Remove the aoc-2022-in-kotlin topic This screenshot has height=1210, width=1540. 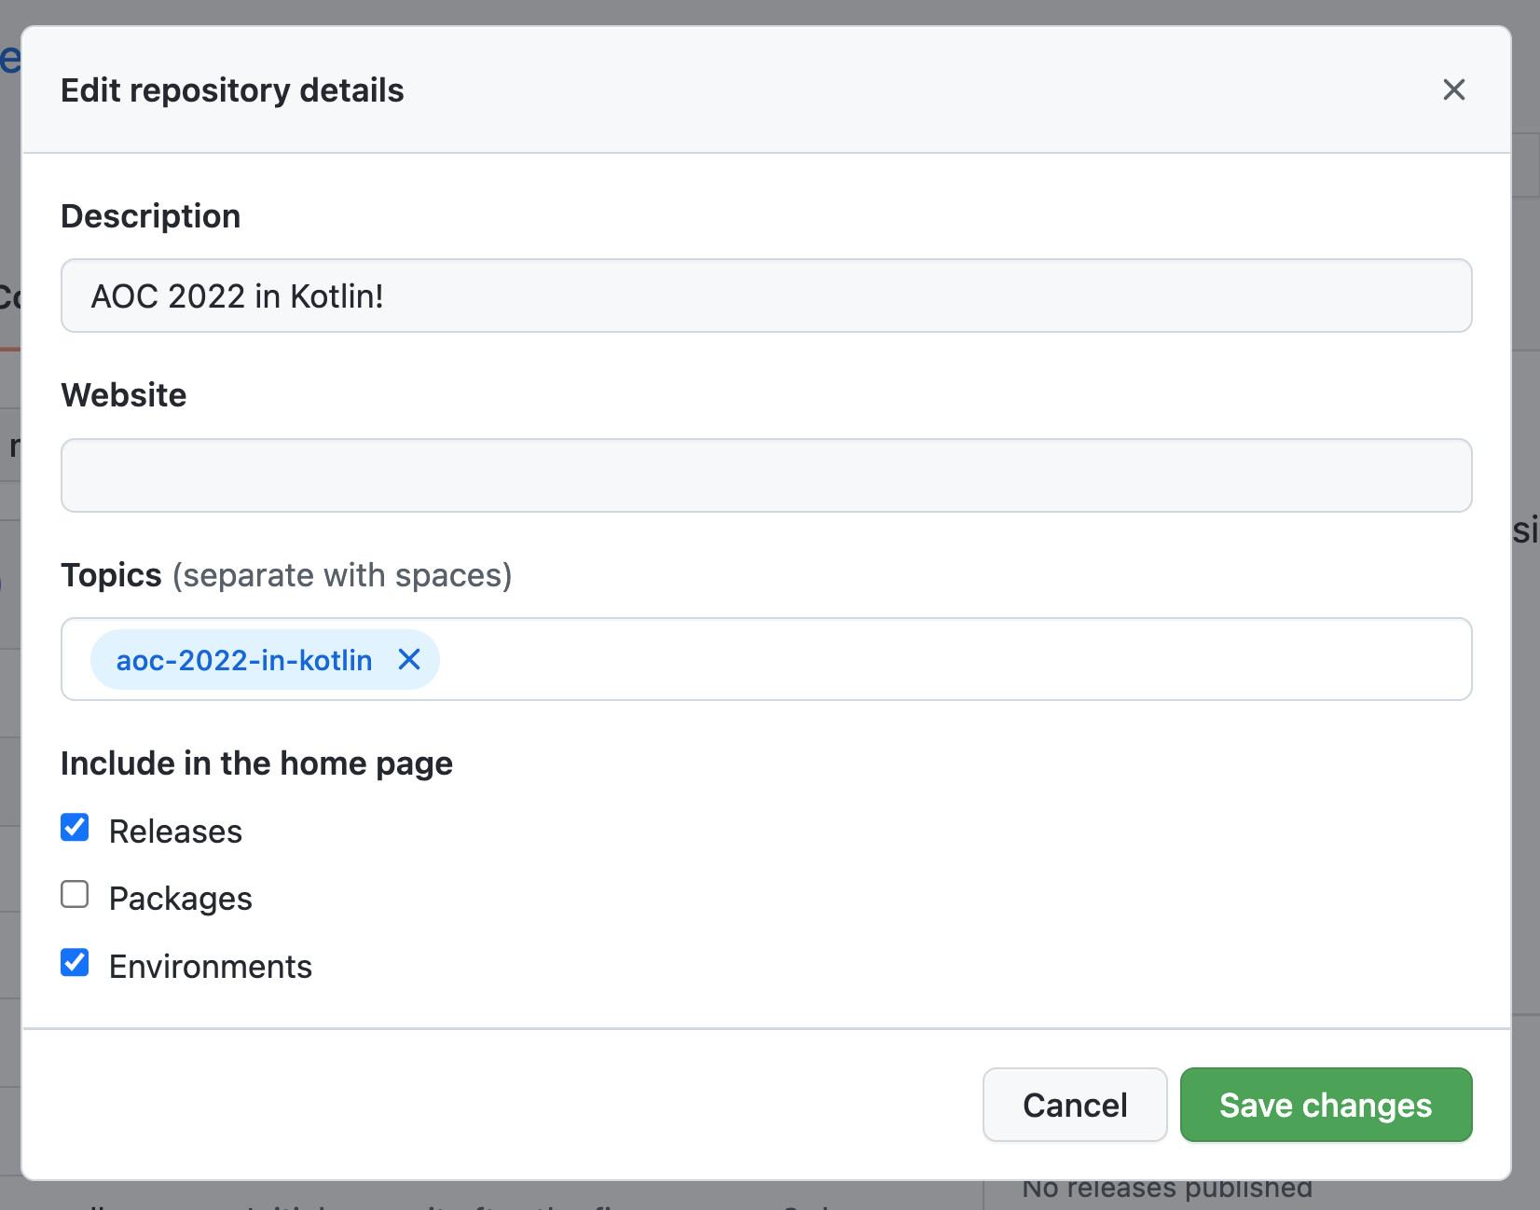pos(409,660)
